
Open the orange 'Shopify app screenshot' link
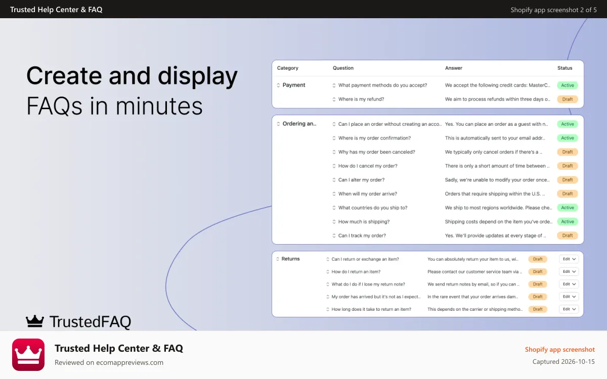click(x=560, y=349)
